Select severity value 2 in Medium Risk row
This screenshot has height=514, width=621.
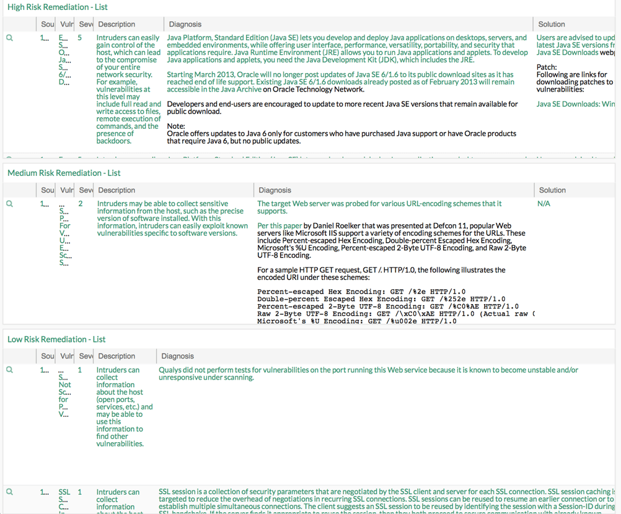[x=81, y=204]
